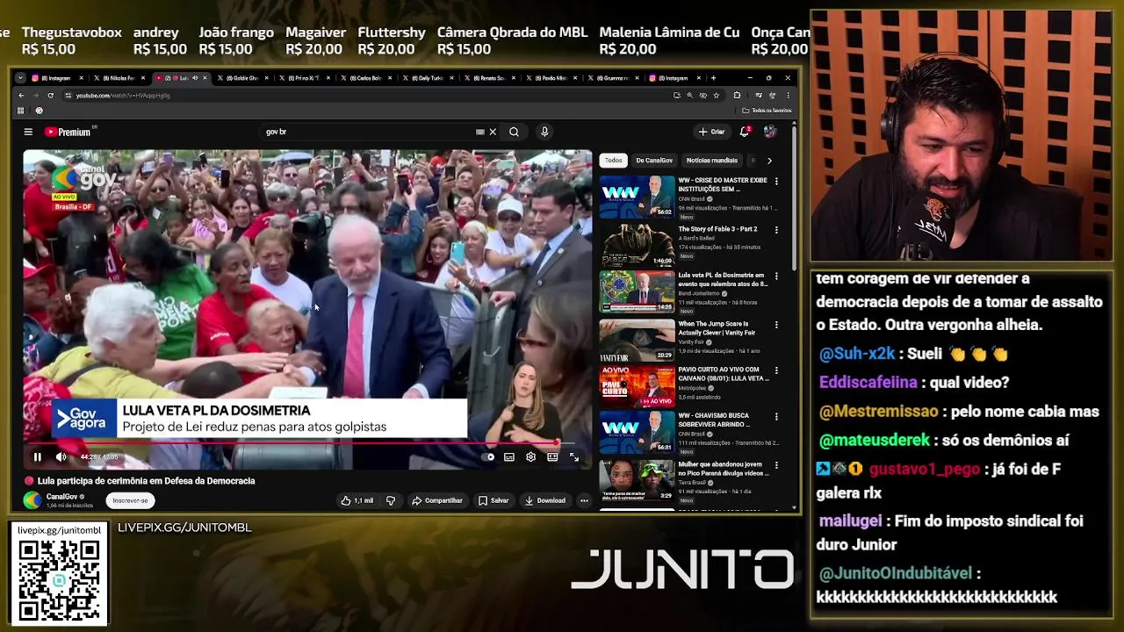Click the magnifier search button
The image size is (1124, 632).
(x=514, y=132)
